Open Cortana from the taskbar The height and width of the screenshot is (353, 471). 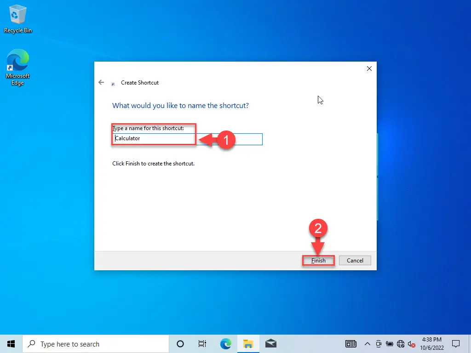coord(180,344)
